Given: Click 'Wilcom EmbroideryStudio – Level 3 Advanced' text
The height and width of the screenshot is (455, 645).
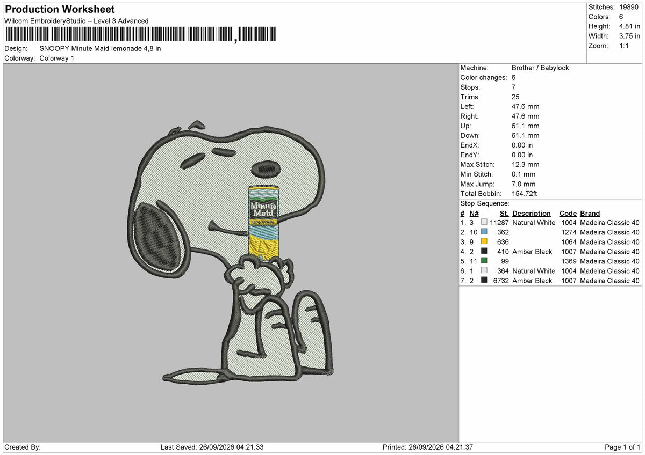Looking at the screenshot, I should [x=76, y=21].
